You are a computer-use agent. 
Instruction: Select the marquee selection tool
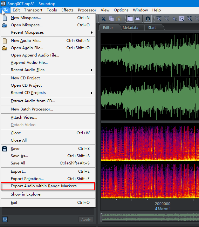[x=138, y=19]
